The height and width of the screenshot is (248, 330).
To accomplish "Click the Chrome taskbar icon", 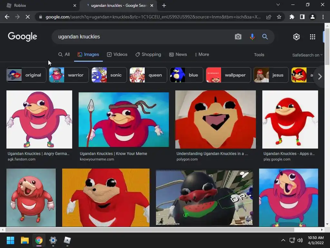I will [x=39, y=240].
